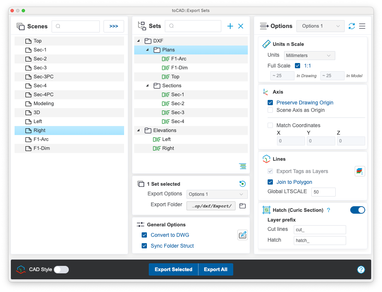
Task: Click the help question mark icon at bottom right
Action: (x=361, y=269)
